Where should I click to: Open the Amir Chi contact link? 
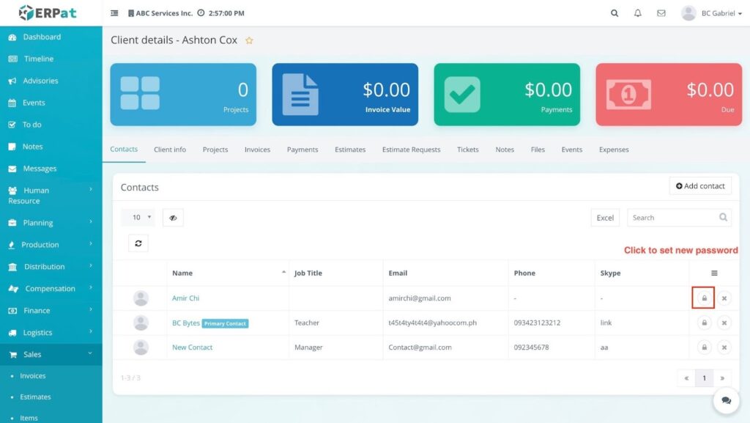pyautogui.click(x=185, y=298)
